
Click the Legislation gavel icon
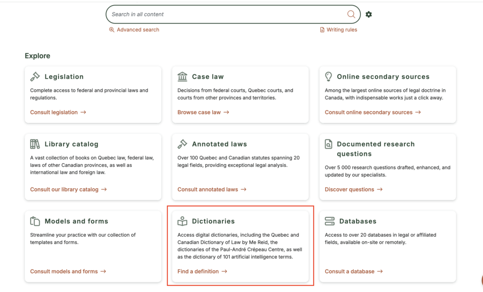[x=35, y=76]
